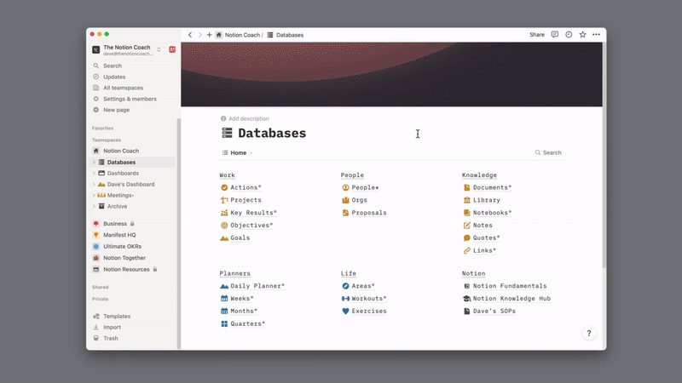Expand the Databases sidebar item
Viewport: 682px width, 383px height.
(94, 162)
